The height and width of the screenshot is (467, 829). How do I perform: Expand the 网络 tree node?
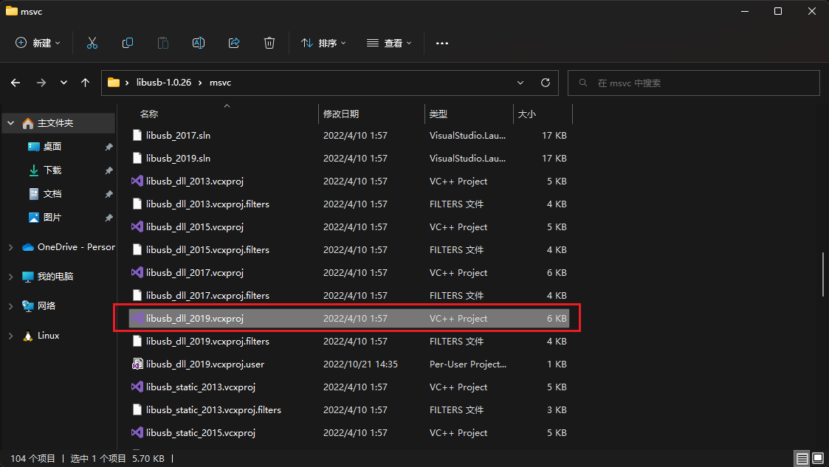[10, 306]
